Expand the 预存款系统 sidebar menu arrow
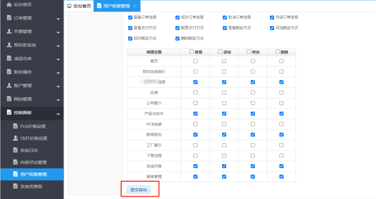 (x=58, y=46)
